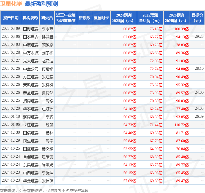
Task: Click institution 群益证券
Action: point(31,93)
